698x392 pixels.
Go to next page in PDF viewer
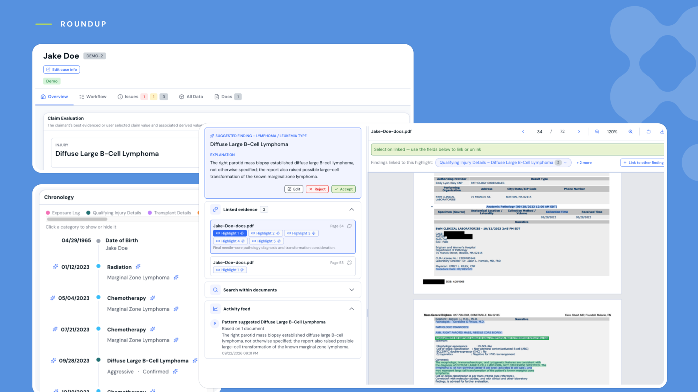point(579,132)
